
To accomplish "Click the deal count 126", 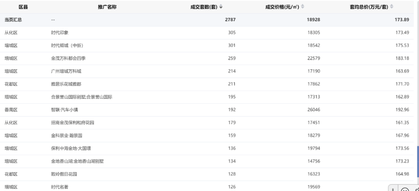I will (x=232, y=187).
